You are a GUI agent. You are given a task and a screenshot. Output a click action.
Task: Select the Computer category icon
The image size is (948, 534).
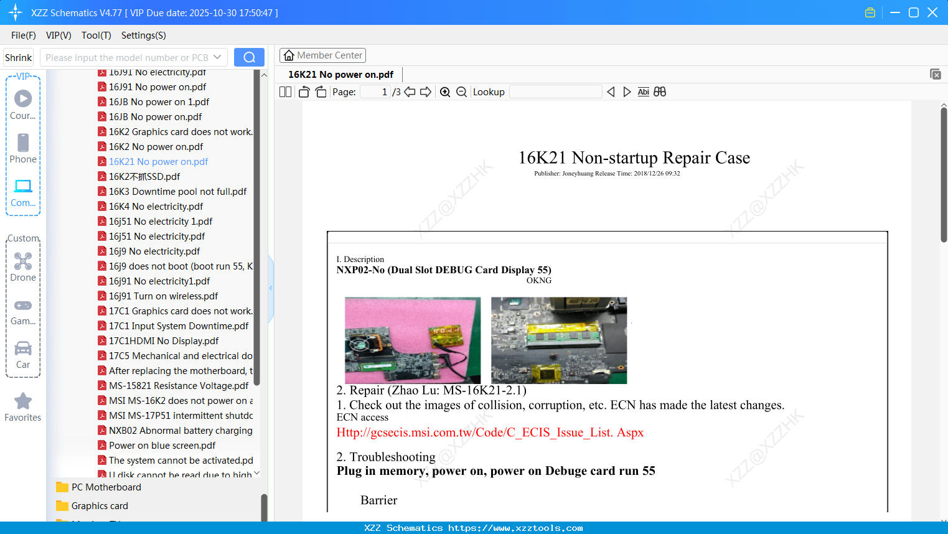[23, 193]
